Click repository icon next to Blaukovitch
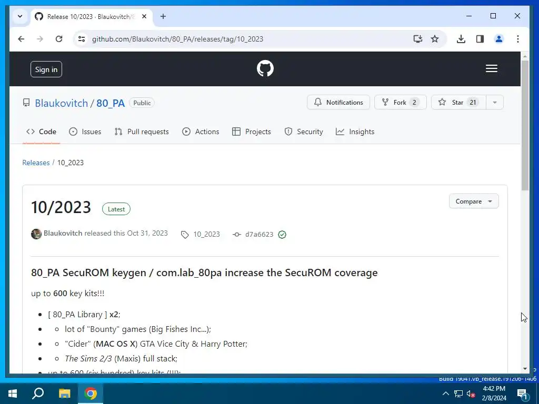This screenshot has width=539, height=404. (x=26, y=103)
